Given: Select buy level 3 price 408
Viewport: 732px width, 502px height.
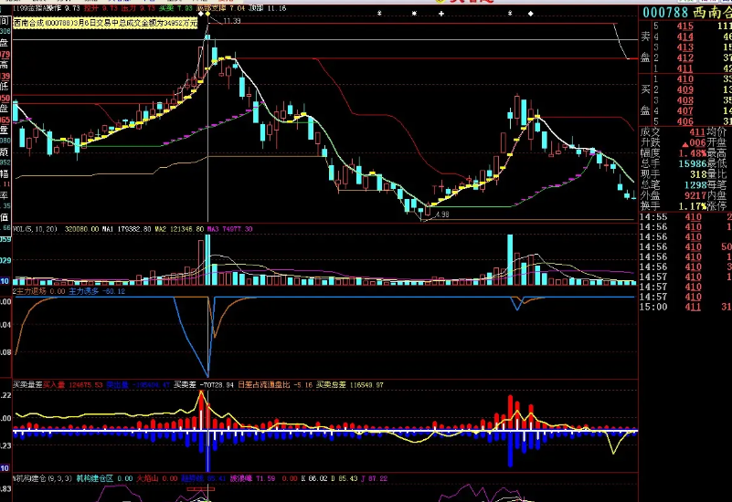Looking at the screenshot, I should click(x=684, y=100).
